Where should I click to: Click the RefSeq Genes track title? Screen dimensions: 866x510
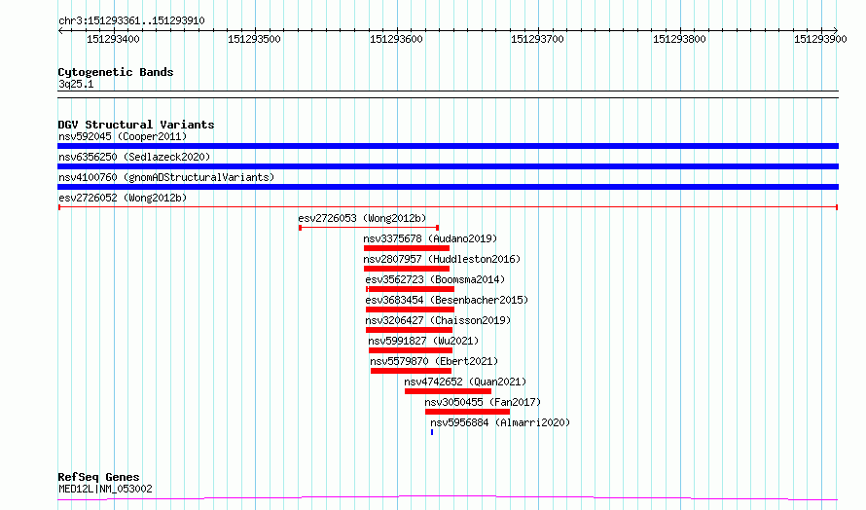point(99,477)
